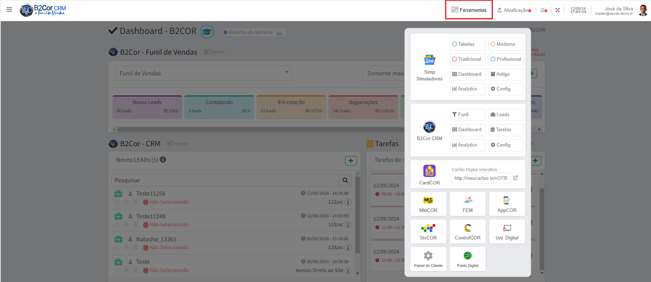
Task: Select the Moderno simulator option
Action: pos(506,44)
